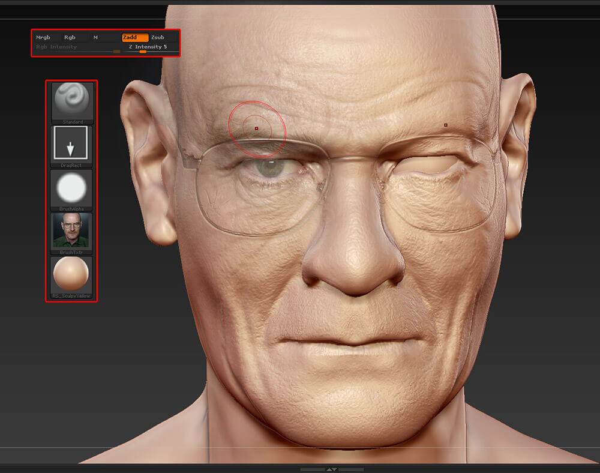Toggle the Mrgb mode button
Screen dimensions: 600x473
click(43, 37)
